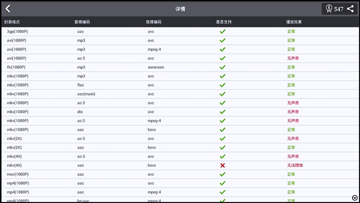Go back using the top-left arrow
Screen dimensions: 360x203
8,9
